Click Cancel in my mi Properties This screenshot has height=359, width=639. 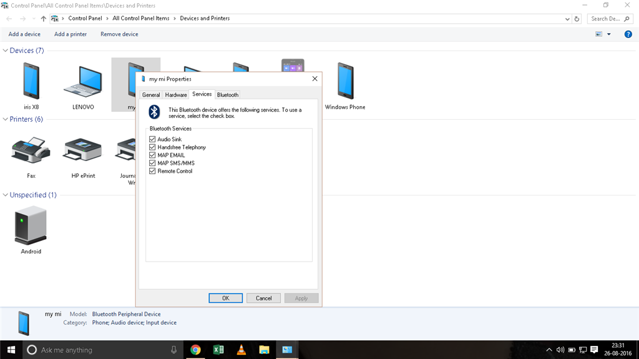(x=264, y=298)
